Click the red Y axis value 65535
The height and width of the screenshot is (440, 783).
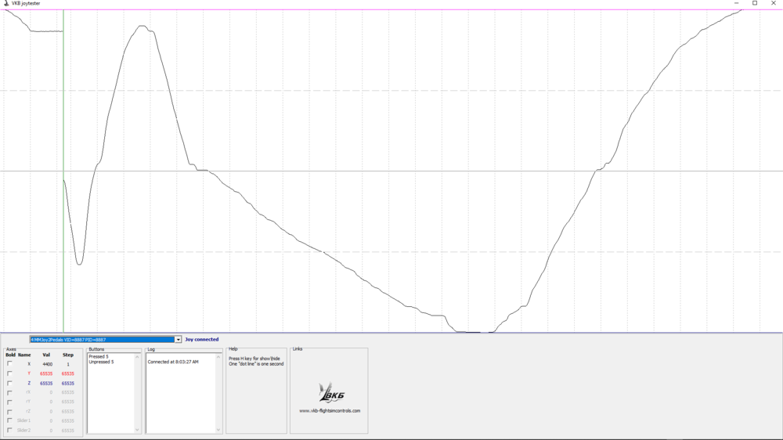(46, 373)
